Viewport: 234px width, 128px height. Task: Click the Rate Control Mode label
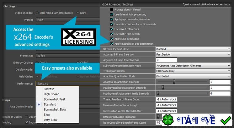[21, 107]
